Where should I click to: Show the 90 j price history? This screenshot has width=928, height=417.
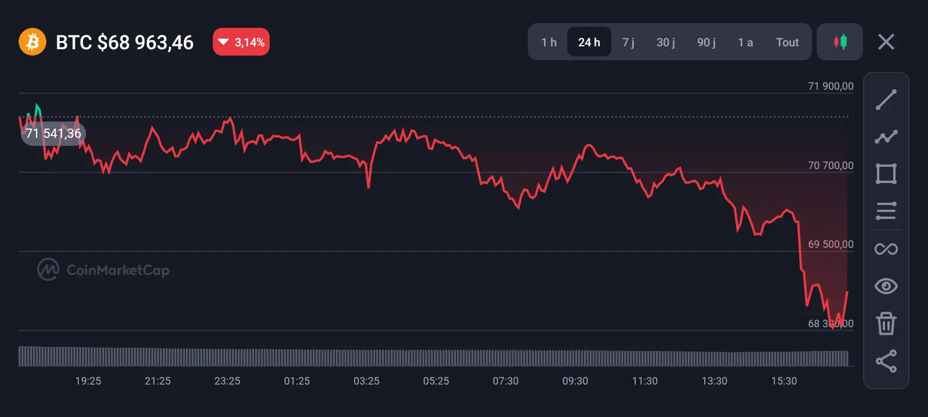coord(706,42)
